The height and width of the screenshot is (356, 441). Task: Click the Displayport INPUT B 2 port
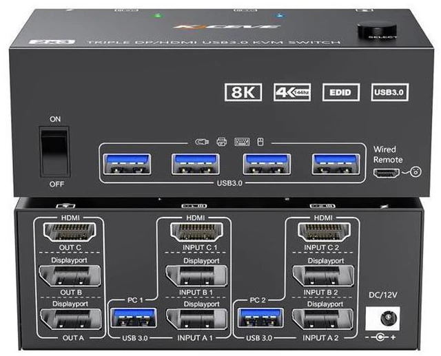(x=323, y=276)
